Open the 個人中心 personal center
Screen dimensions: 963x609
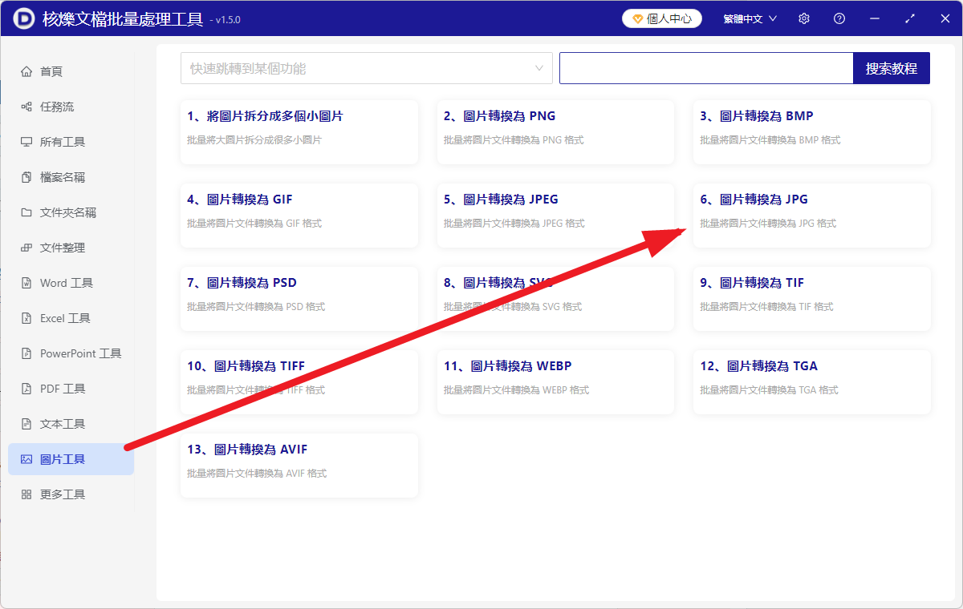coord(661,18)
